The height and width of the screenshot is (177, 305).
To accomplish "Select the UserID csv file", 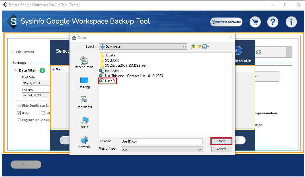I will pos(107,81).
